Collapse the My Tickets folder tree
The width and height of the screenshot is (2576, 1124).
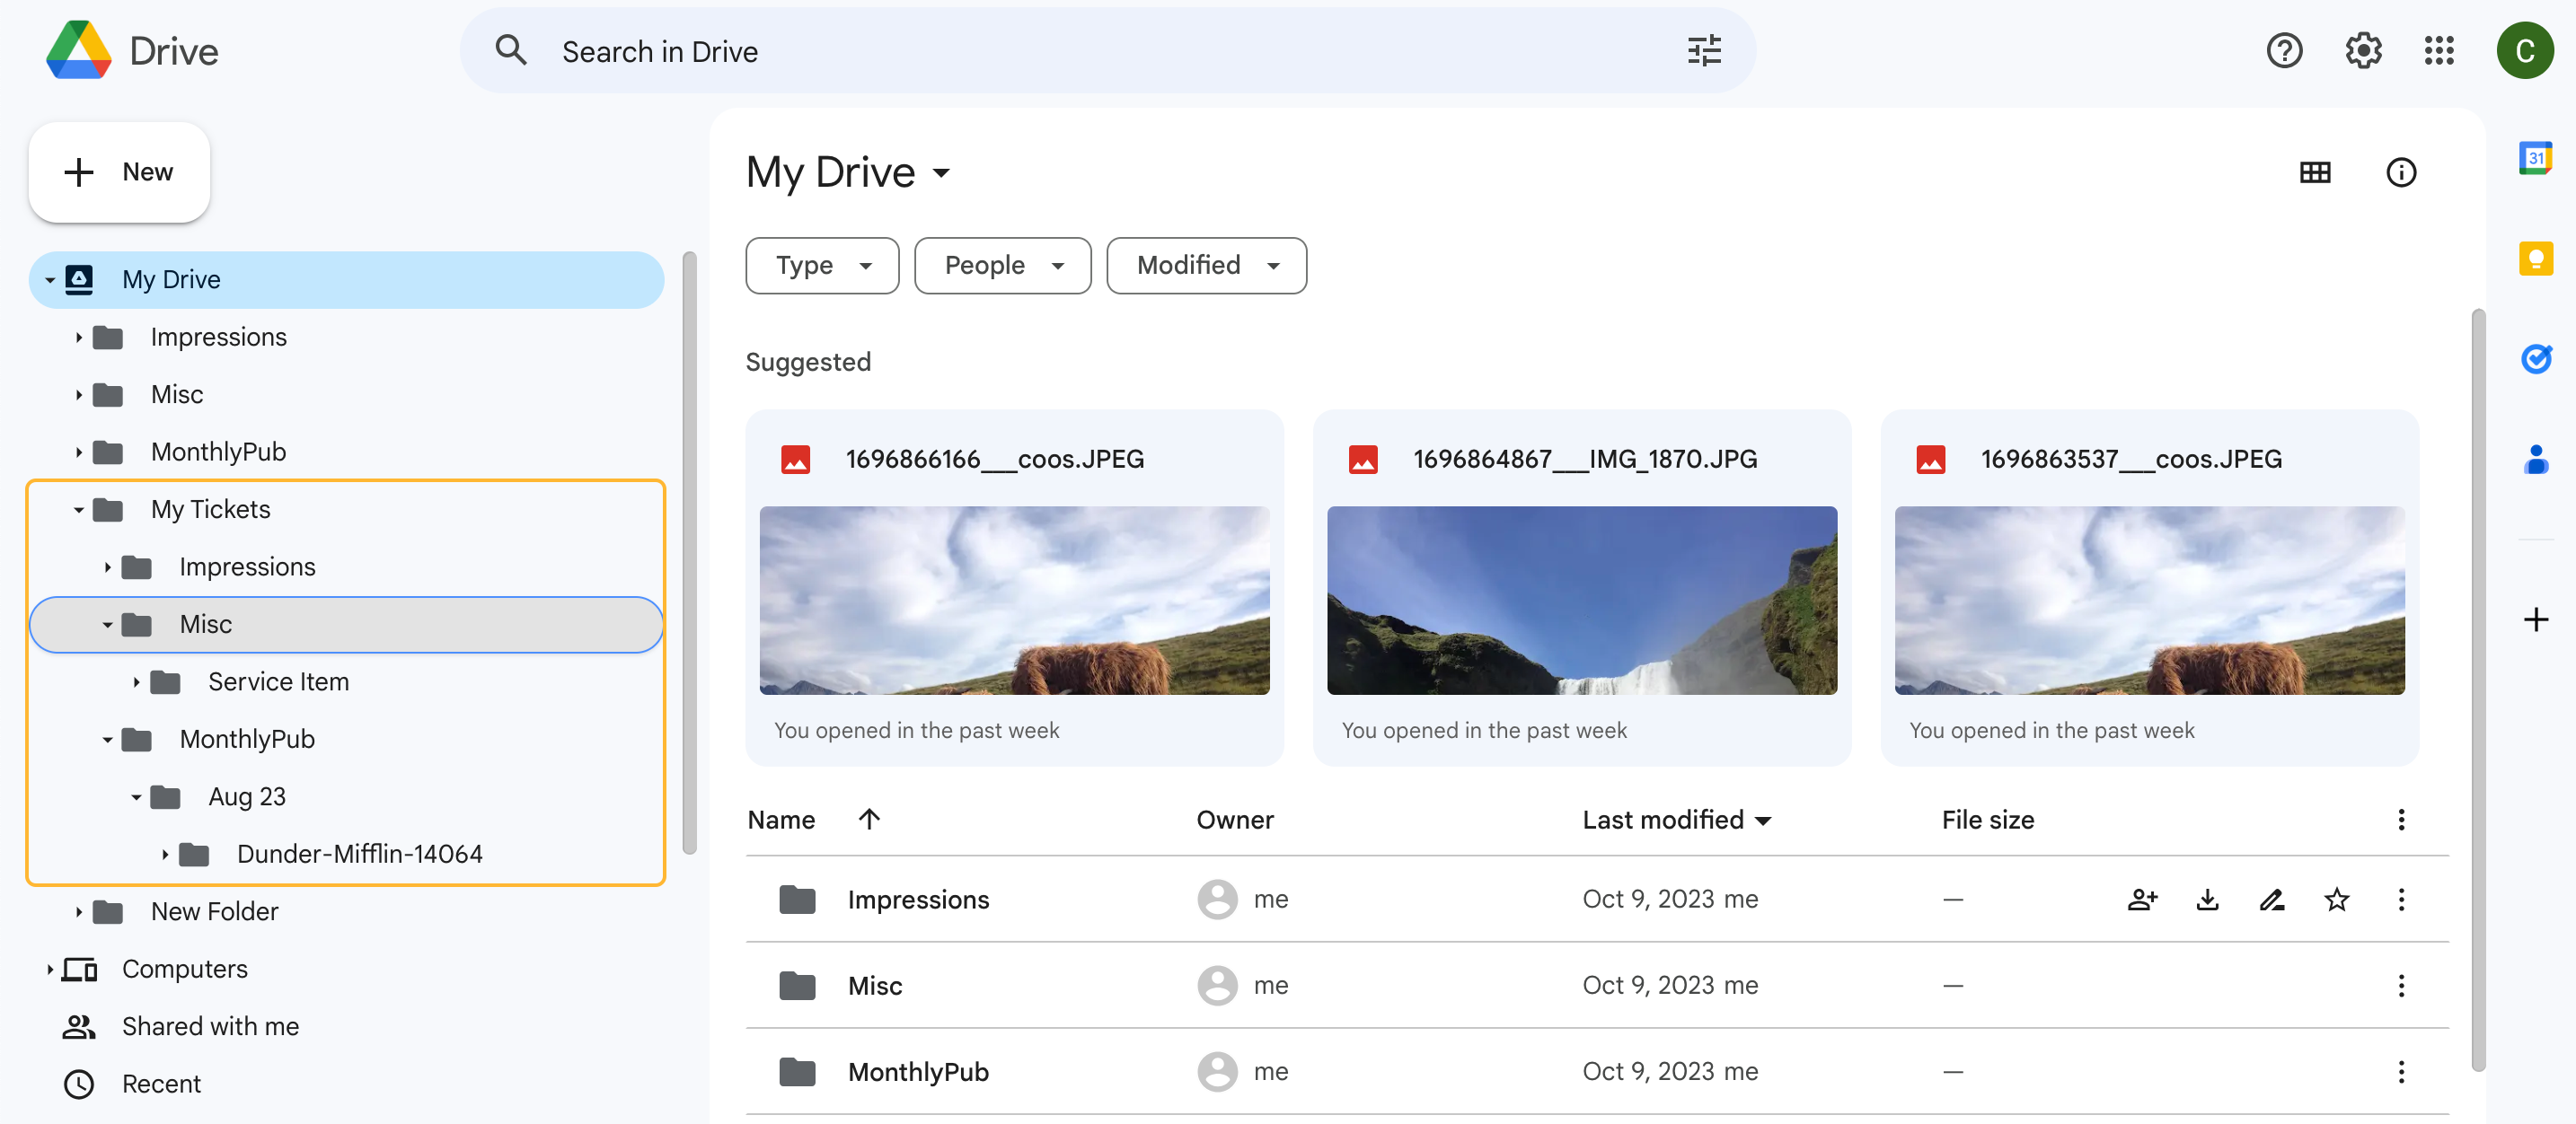point(79,511)
